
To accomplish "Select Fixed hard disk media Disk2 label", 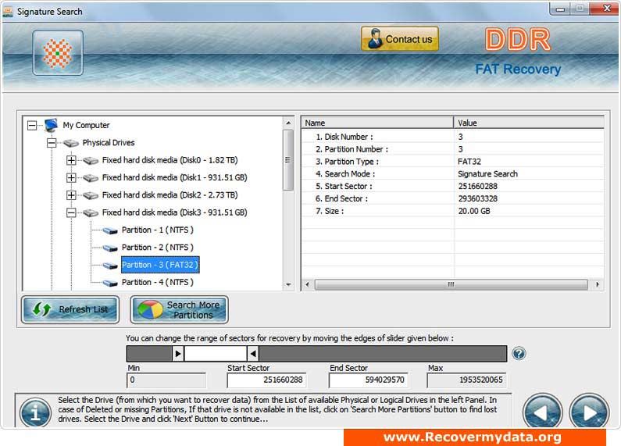I will click(x=170, y=194).
